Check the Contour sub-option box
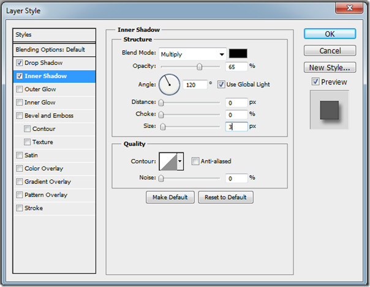370x287 pixels. tap(27, 129)
